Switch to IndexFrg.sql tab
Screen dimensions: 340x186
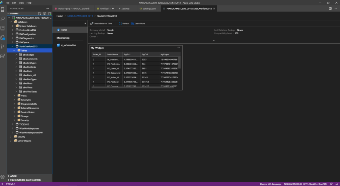coord(73,8)
